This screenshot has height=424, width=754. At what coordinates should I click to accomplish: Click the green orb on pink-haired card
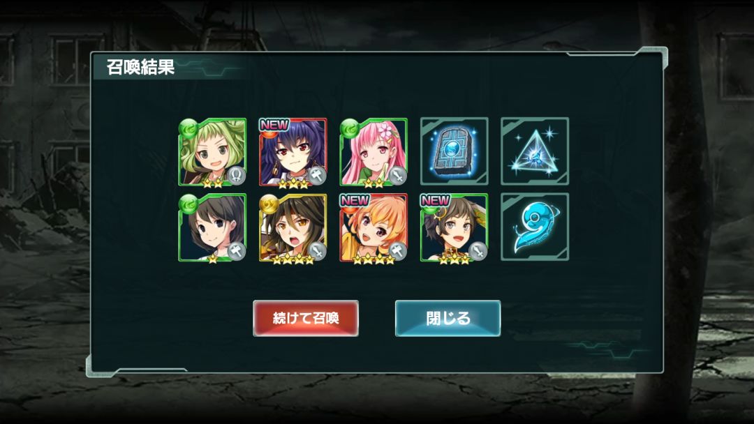[x=350, y=129]
